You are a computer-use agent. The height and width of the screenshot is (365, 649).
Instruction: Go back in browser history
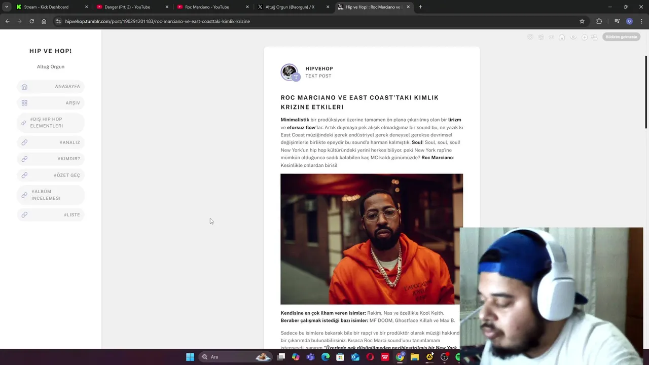click(x=7, y=21)
